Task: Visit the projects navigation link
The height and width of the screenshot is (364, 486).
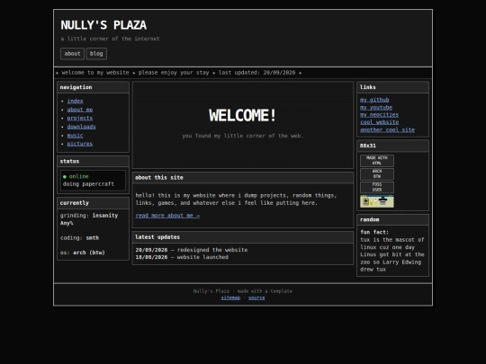Action: [80, 118]
